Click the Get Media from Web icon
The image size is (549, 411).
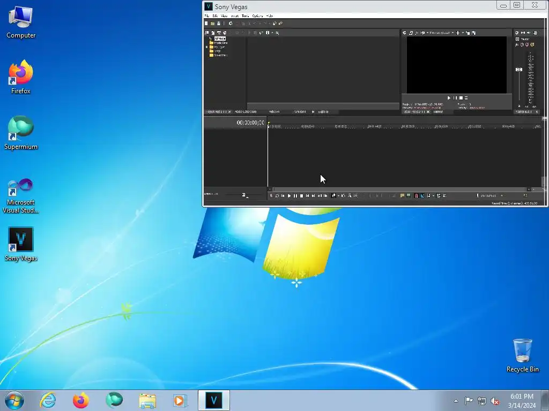225,33
